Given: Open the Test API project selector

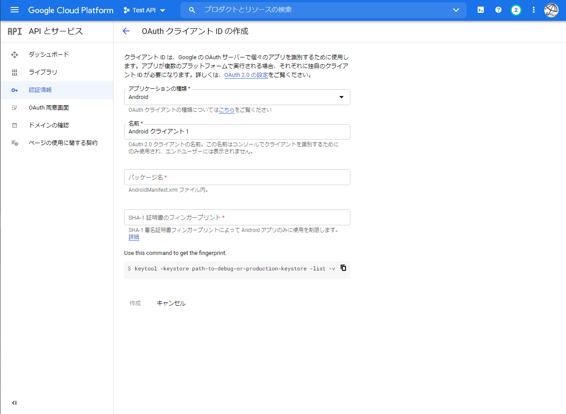Looking at the screenshot, I should (x=144, y=10).
